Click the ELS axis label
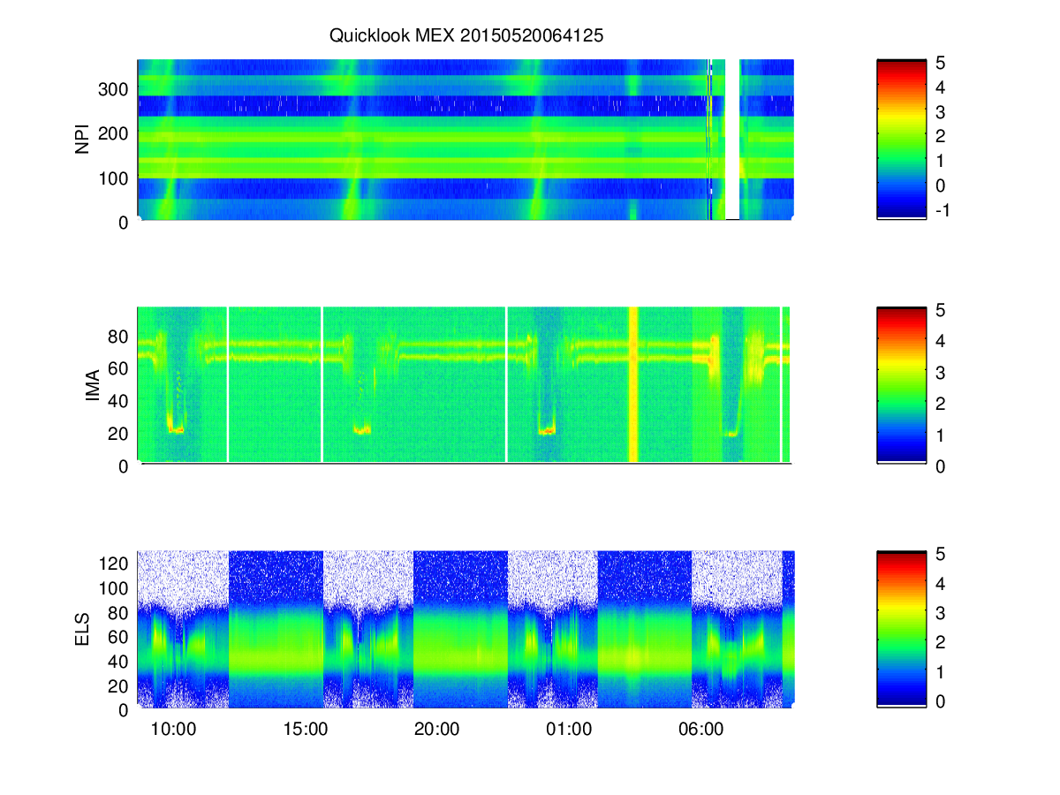 [83, 630]
